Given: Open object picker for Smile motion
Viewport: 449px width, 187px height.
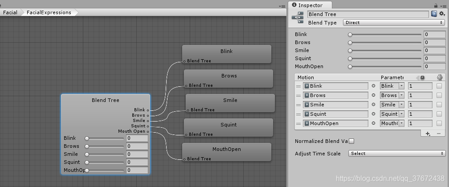Looking at the screenshot, I should (x=373, y=105).
